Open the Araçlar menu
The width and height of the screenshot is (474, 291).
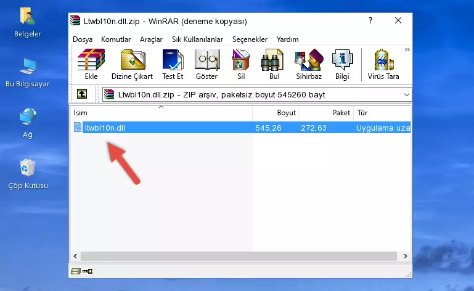point(151,39)
